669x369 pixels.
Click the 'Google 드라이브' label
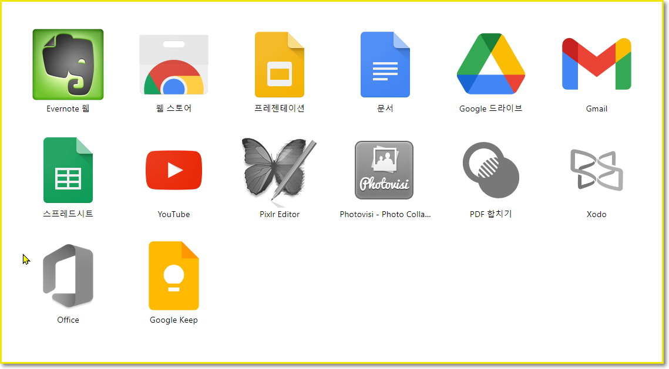(x=490, y=108)
